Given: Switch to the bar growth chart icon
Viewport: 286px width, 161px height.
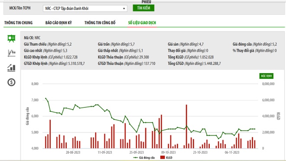Looking at the screenshot, I should coord(11,68).
